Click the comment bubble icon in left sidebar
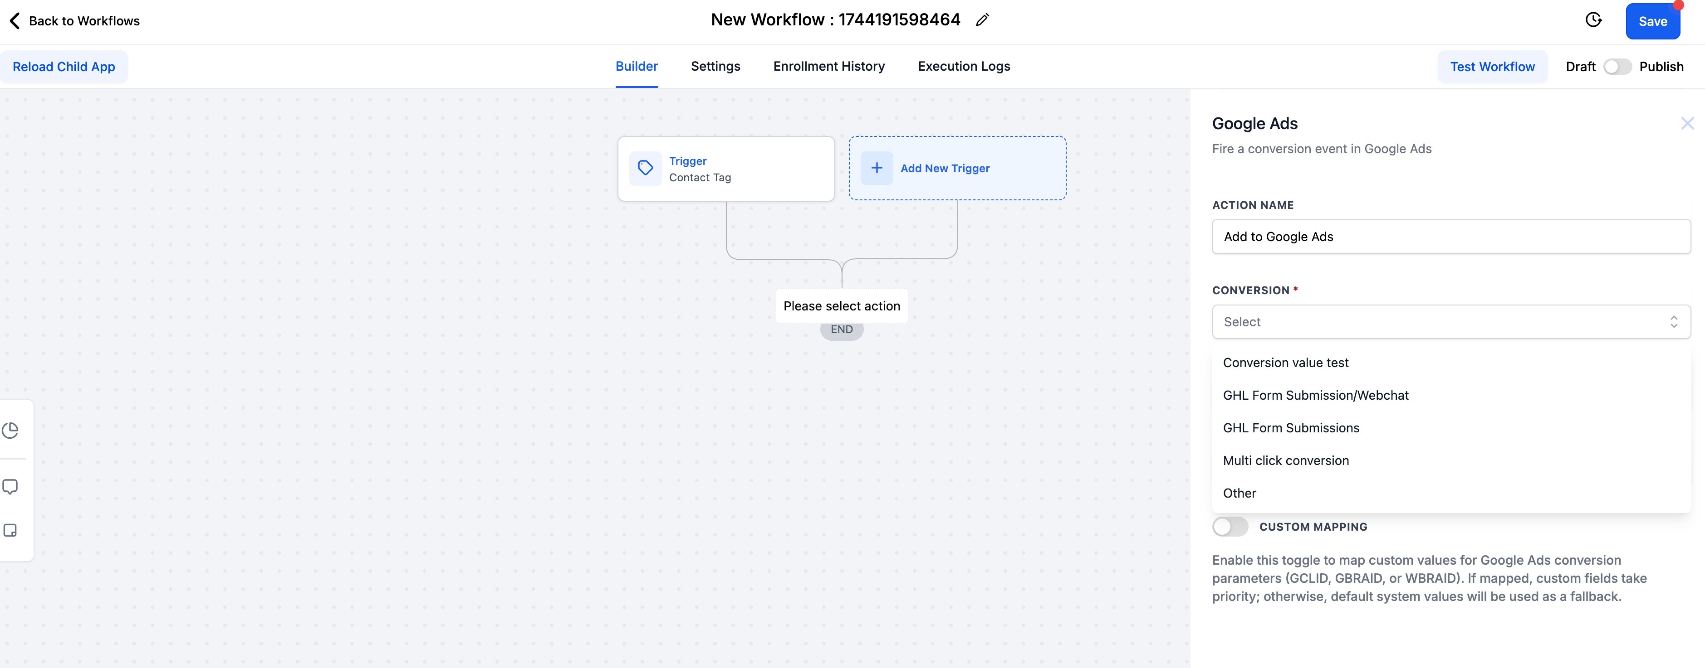The width and height of the screenshot is (1705, 668). pos(10,487)
